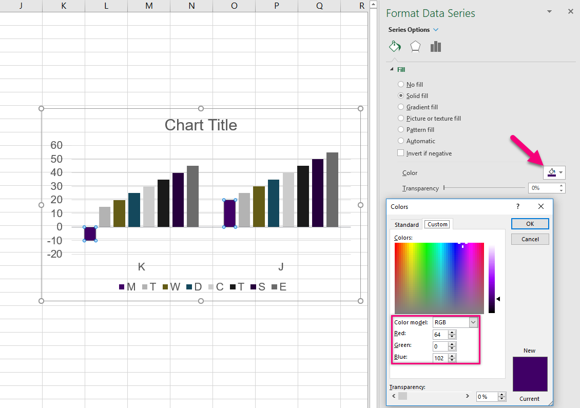Click the Colors dialog help question mark
580x408 pixels.
518,206
